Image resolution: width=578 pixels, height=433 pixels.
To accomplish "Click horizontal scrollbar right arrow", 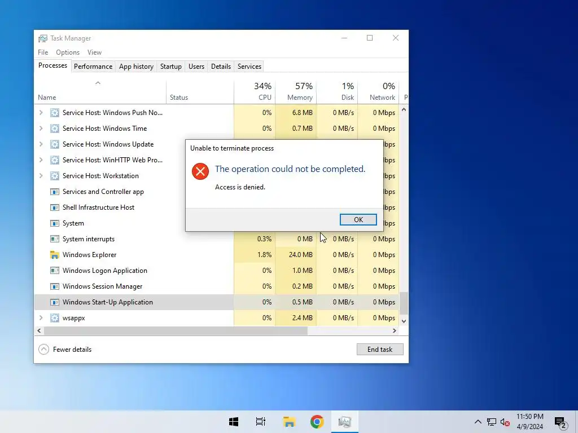I will [x=395, y=330].
